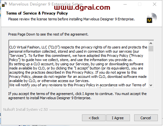
Task: Click the Marvelous Designer disc logo in header
Action: click(x=152, y=18)
